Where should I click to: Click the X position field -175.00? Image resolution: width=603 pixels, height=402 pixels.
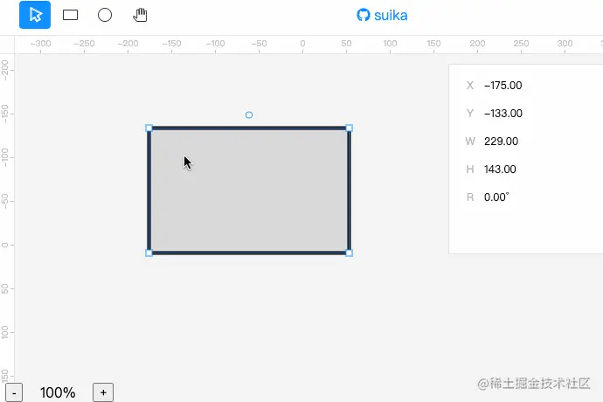pos(503,86)
